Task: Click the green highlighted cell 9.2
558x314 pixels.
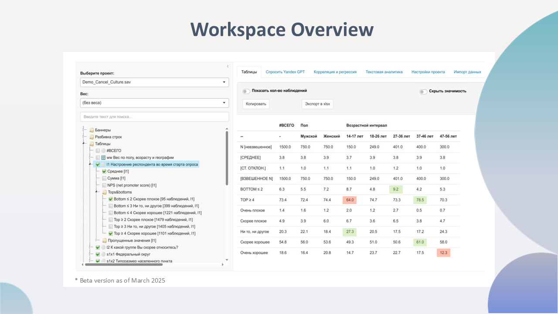Action: 396,189
